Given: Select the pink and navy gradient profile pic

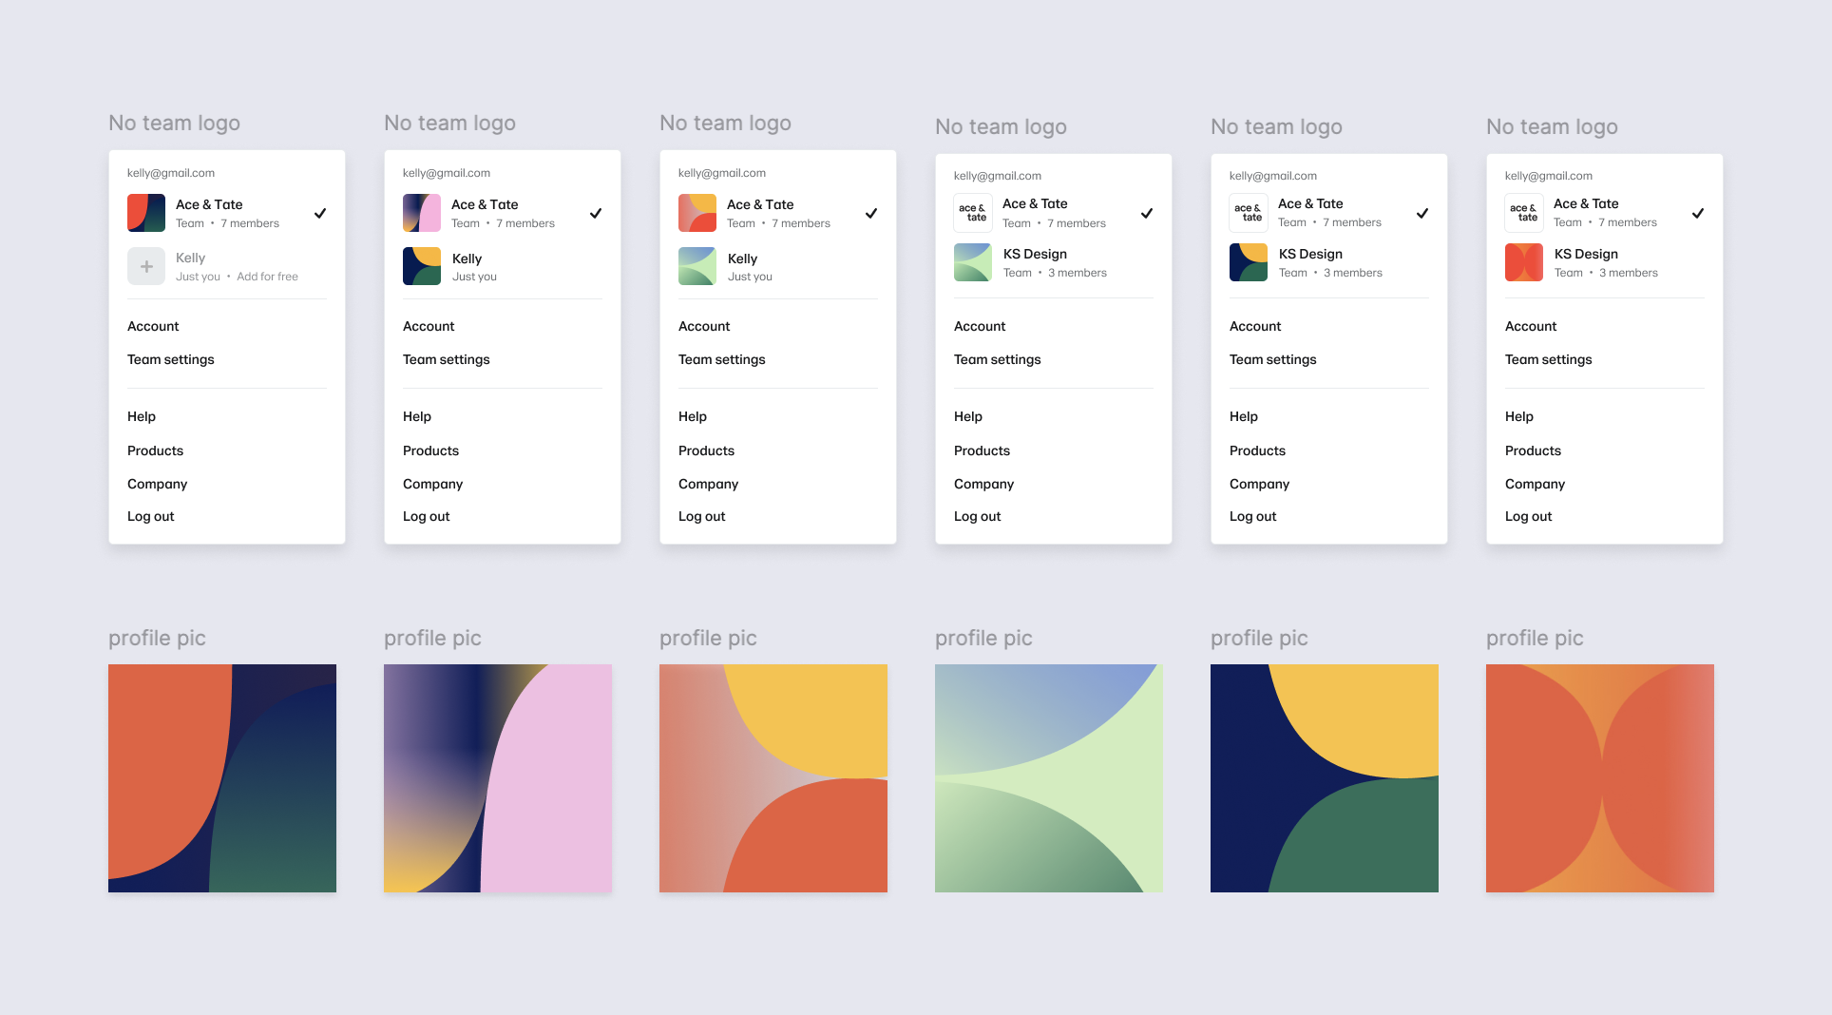Looking at the screenshot, I should click(498, 778).
